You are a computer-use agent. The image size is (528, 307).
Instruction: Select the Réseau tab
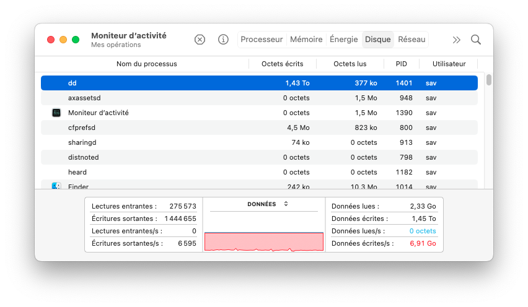411,40
